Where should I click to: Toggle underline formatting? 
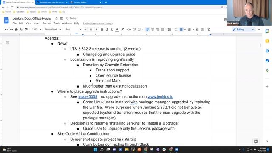point(112,29)
